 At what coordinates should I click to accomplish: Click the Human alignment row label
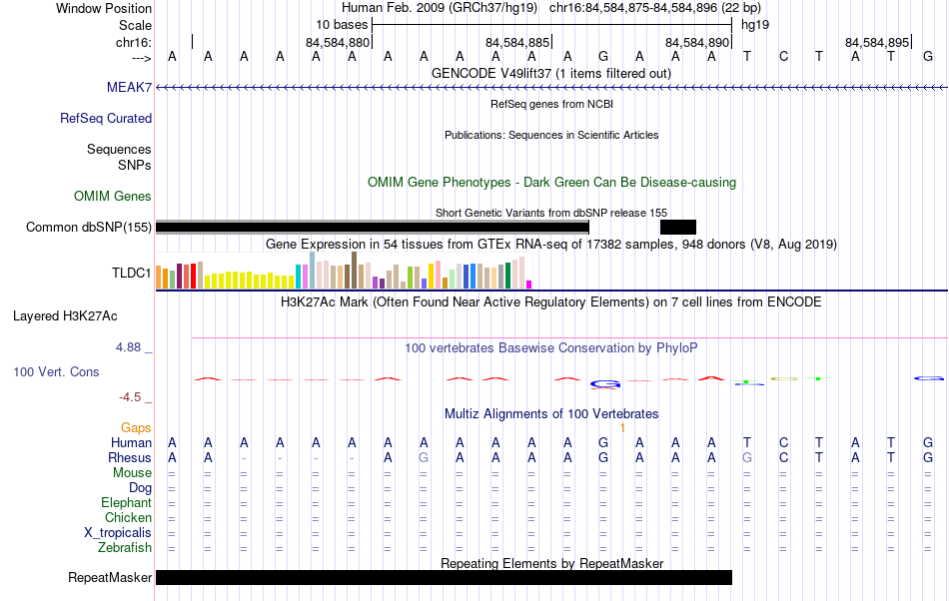(131, 442)
